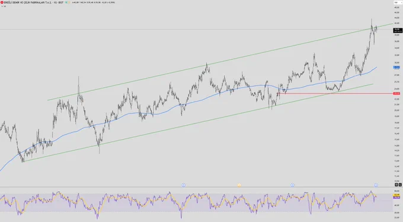Select the red horizontal line price label
Viewport: 403px width, 222px height.
tap(396, 94)
